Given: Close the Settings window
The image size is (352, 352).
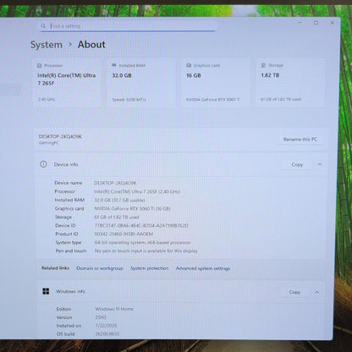Looking at the screenshot, I should point(332,23).
